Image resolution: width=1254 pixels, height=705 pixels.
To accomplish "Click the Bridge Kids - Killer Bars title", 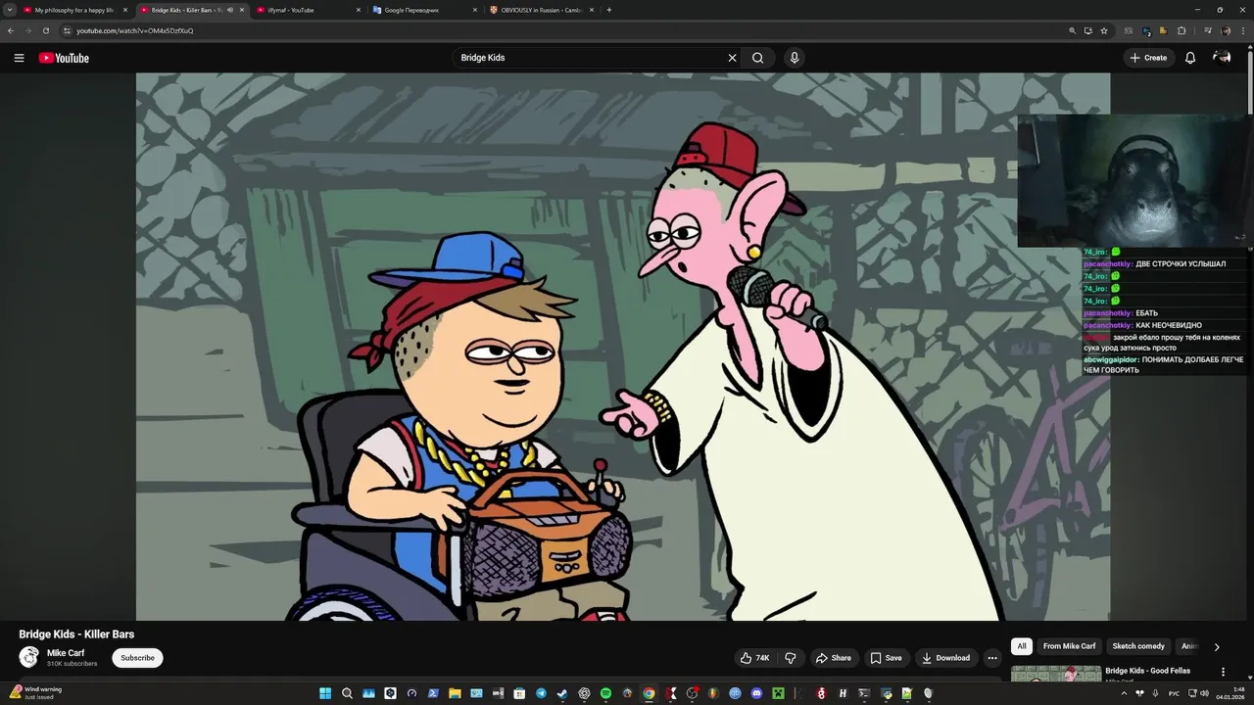I will point(76,634).
